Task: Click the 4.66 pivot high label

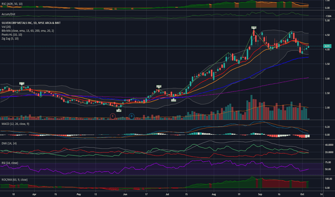Action: pos(254,28)
